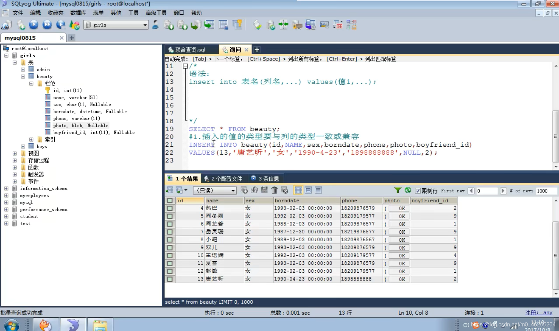Viewport: 559px width, 331px height.
Task: Collapse the beauty table node
Action: click(23, 76)
